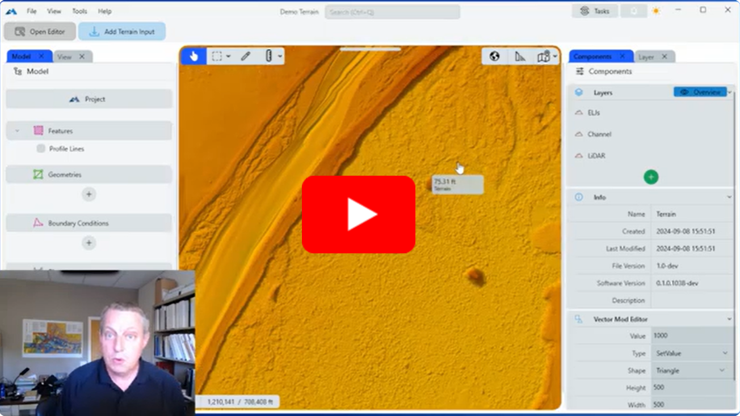The width and height of the screenshot is (740, 416).
Task: Select the pan hand tool
Action: click(194, 56)
